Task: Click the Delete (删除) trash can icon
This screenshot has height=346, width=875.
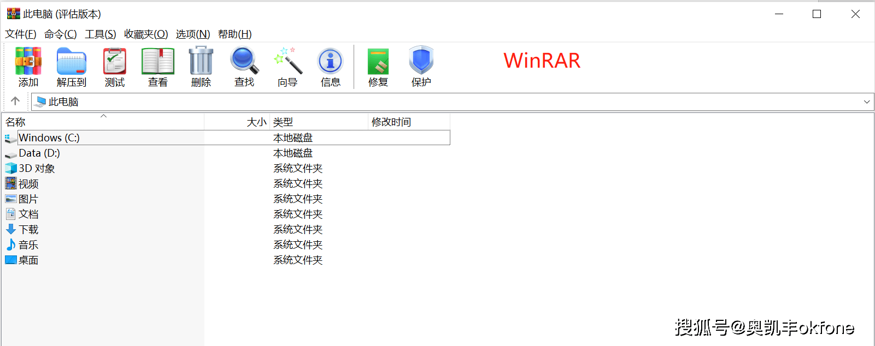Action: (x=201, y=61)
